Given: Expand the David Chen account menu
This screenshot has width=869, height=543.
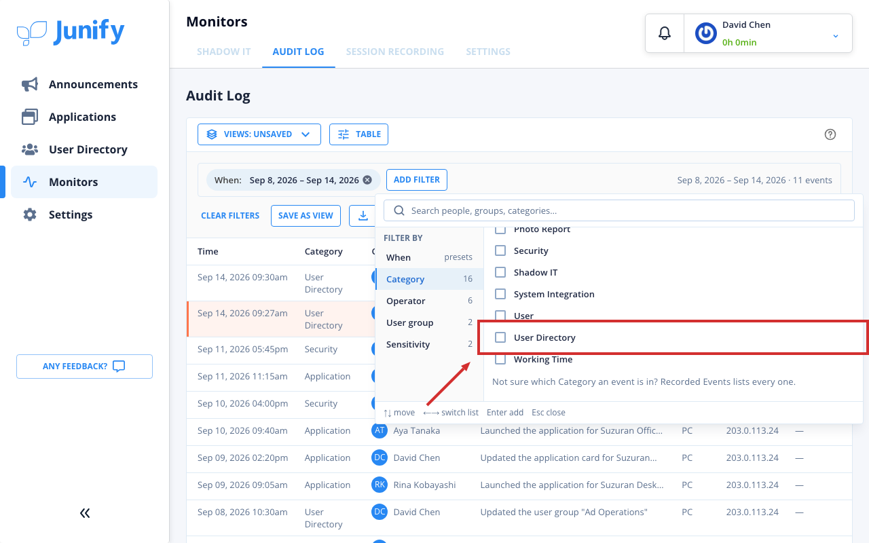Looking at the screenshot, I should [836, 35].
